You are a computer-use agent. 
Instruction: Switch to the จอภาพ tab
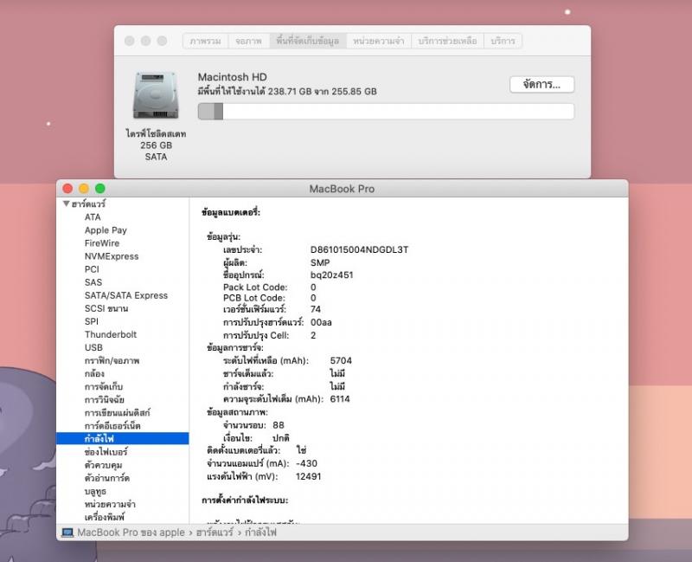click(248, 41)
